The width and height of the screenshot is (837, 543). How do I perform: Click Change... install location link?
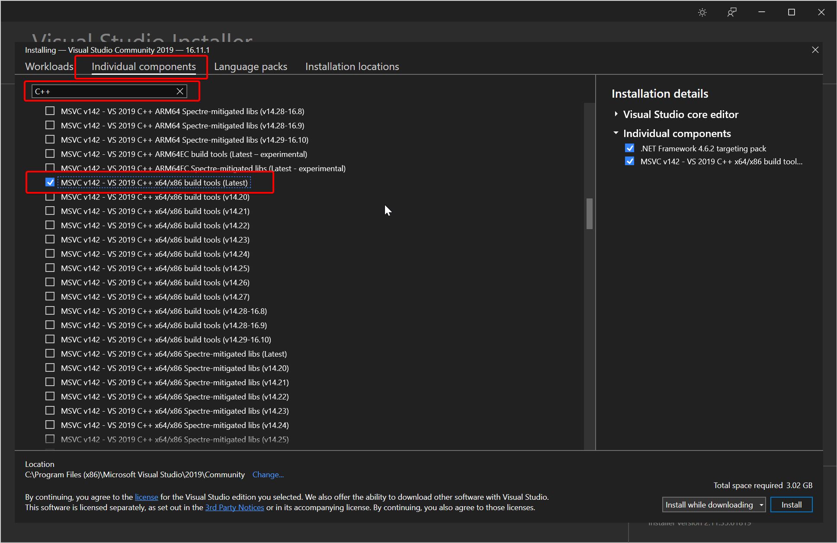[268, 475]
